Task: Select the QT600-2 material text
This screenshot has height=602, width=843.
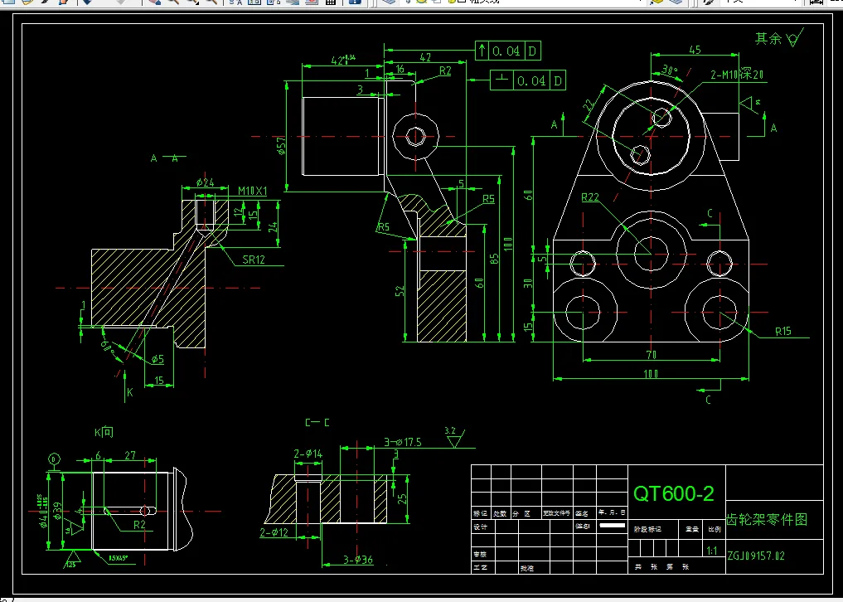Action: pyautogui.click(x=674, y=493)
